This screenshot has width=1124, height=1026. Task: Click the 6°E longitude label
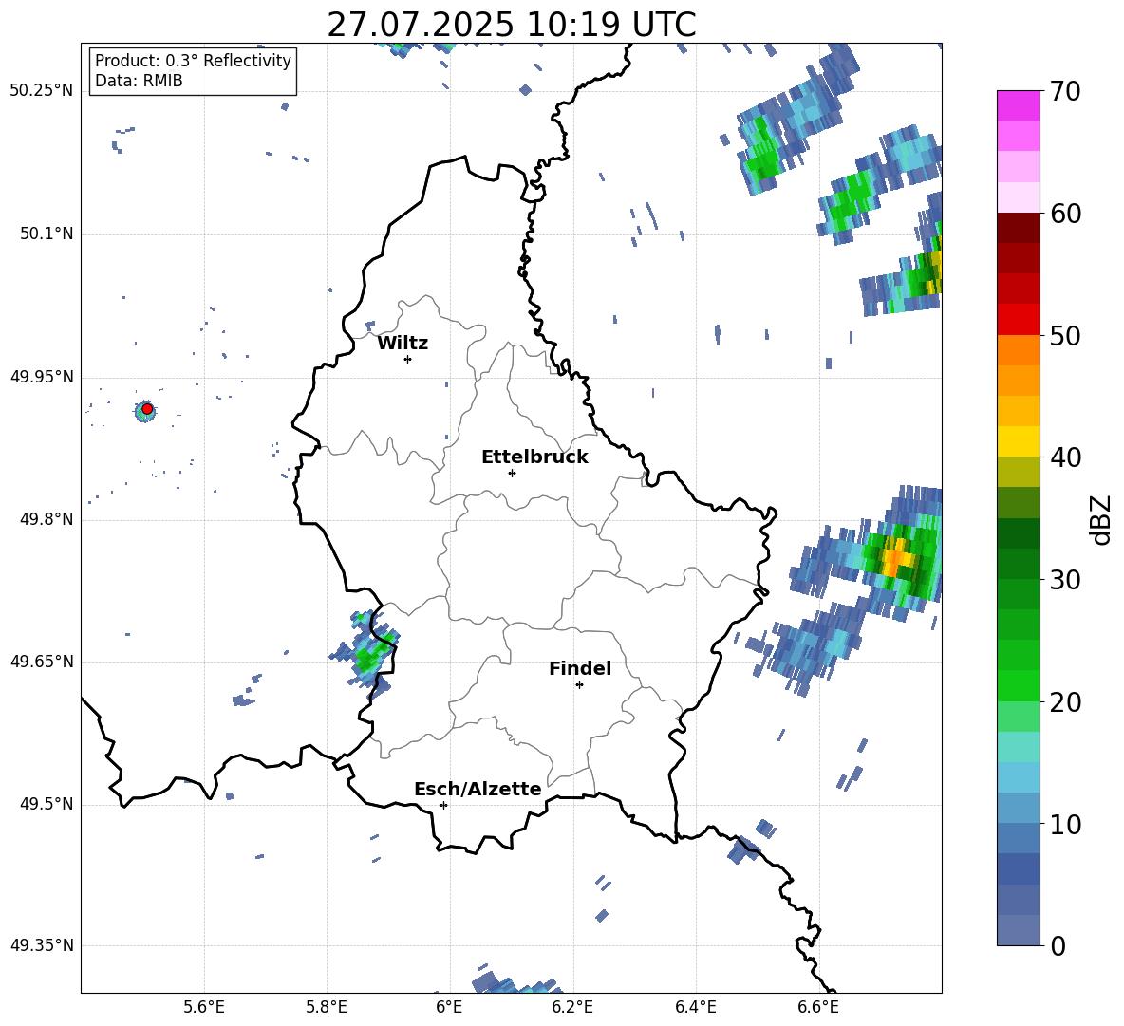pyautogui.click(x=449, y=1008)
